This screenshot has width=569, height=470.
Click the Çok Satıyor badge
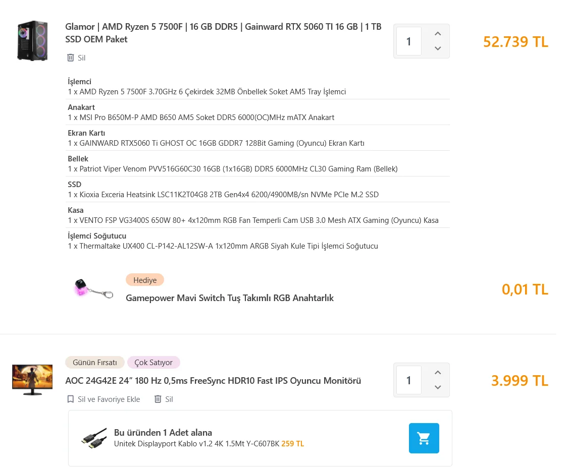(x=153, y=363)
